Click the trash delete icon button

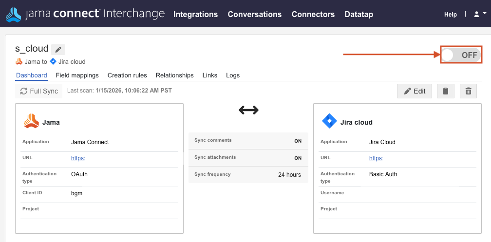pyautogui.click(x=469, y=91)
